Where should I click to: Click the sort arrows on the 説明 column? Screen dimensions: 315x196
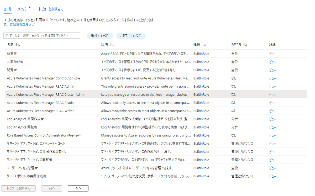click(x=112, y=45)
